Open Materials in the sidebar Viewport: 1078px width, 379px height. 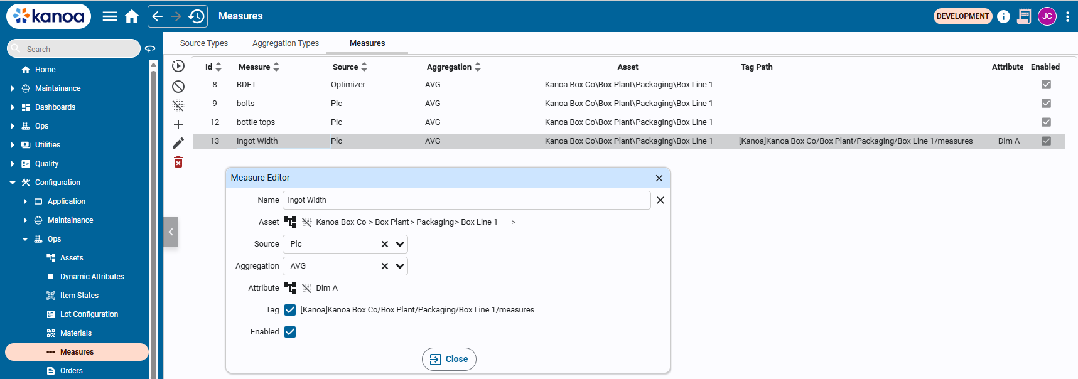pos(76,333)
